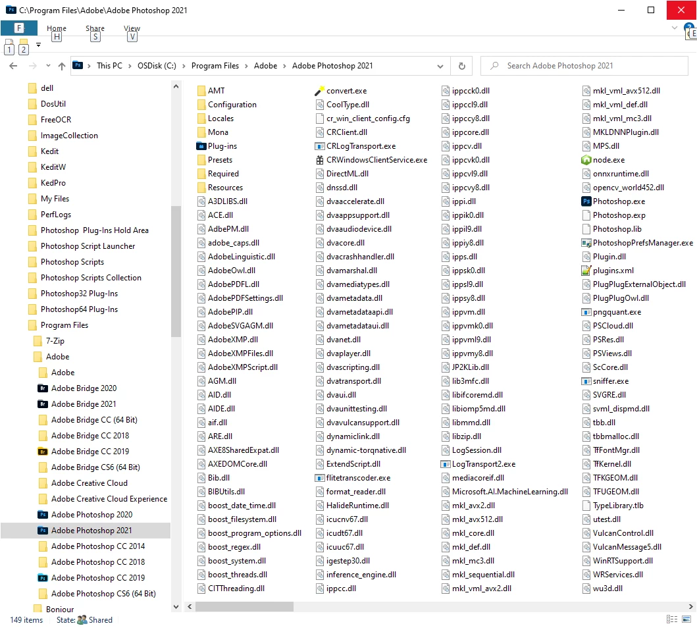Screen dimensions: 697x628
Task: Click the plugins.xml file icon
Action: point(586,270)
